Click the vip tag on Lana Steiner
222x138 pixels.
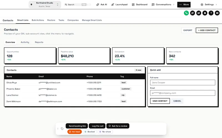(x=123, y=95)
